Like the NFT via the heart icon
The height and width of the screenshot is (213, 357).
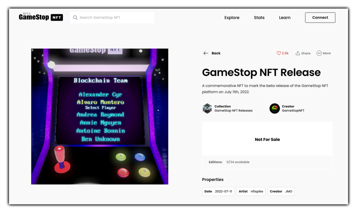279,53
